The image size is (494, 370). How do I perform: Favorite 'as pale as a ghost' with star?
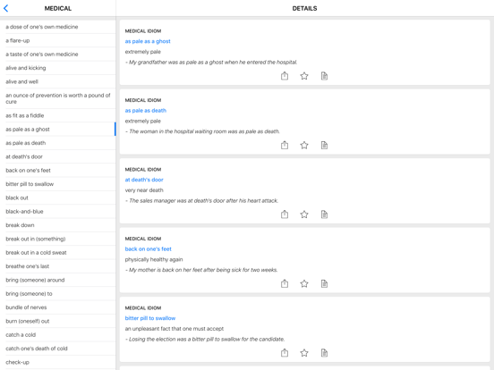tap(304, 76)
